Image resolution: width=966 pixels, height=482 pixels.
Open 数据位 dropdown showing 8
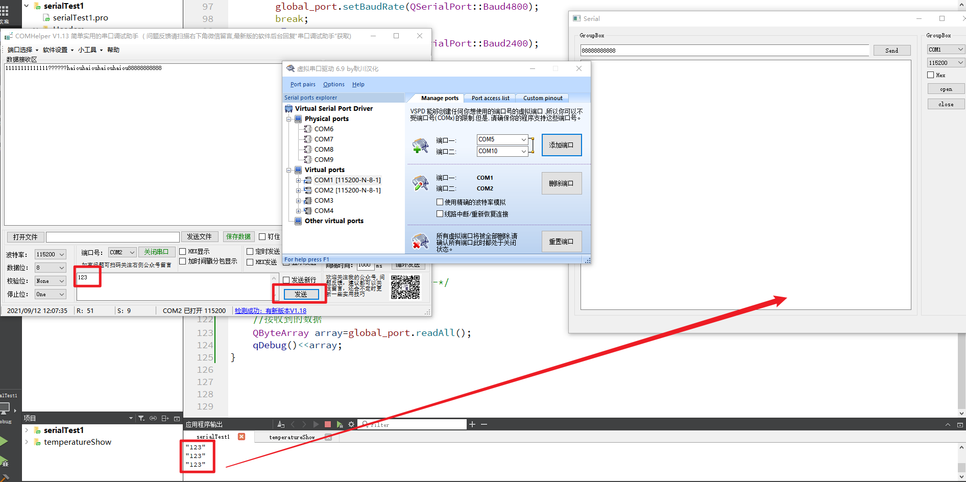coord(51,268)
